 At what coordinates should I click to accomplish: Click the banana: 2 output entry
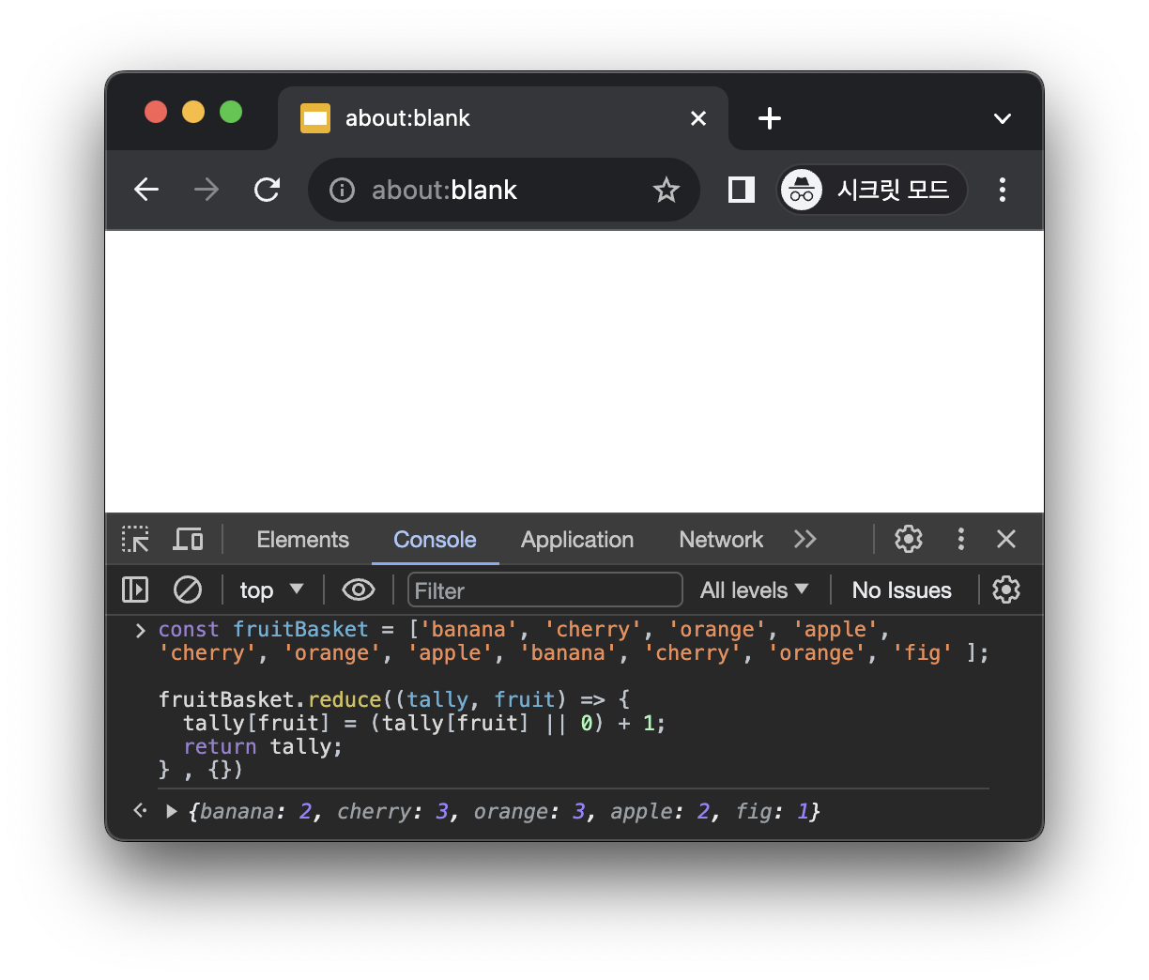[255, 811]
